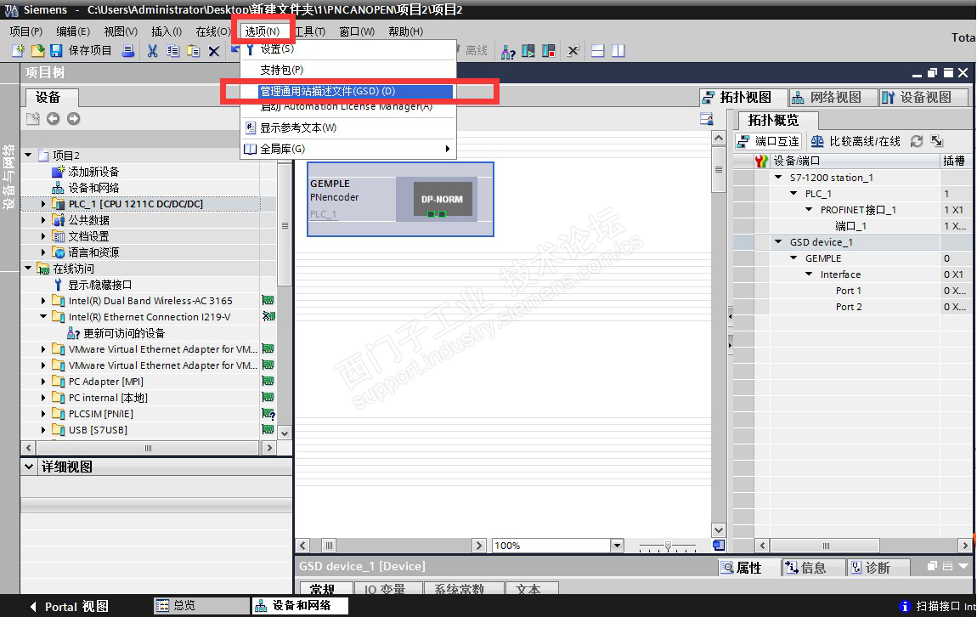
Task: Collapse the 项目2 tree node
Action: 28,155
